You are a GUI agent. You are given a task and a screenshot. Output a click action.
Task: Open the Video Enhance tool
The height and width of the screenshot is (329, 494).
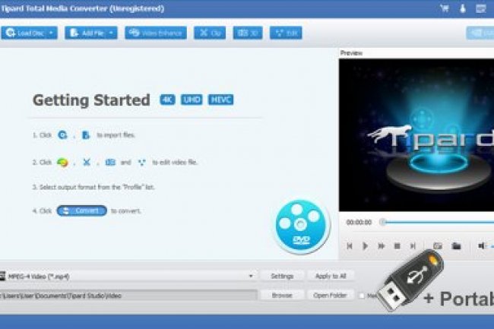(156, 33)
